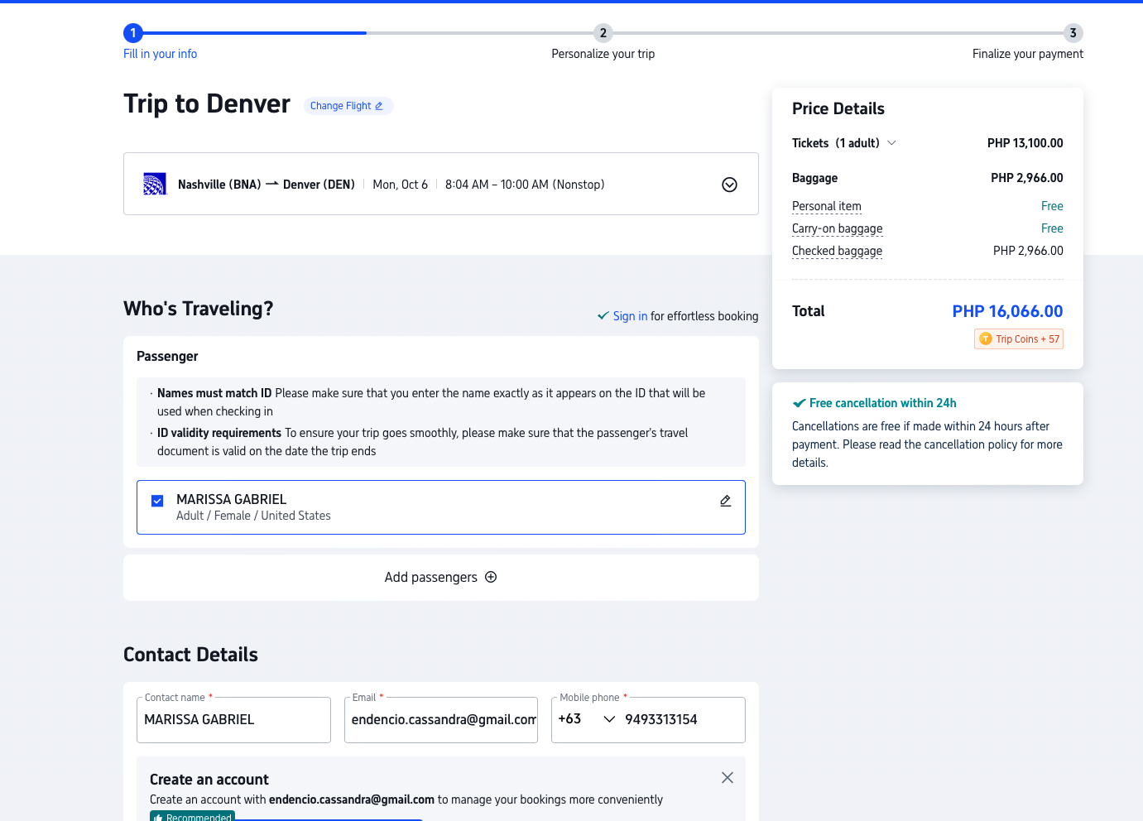Click the PHP 16,066.00 total price
The image size is (1143, 821).
tap(1007, 311)
